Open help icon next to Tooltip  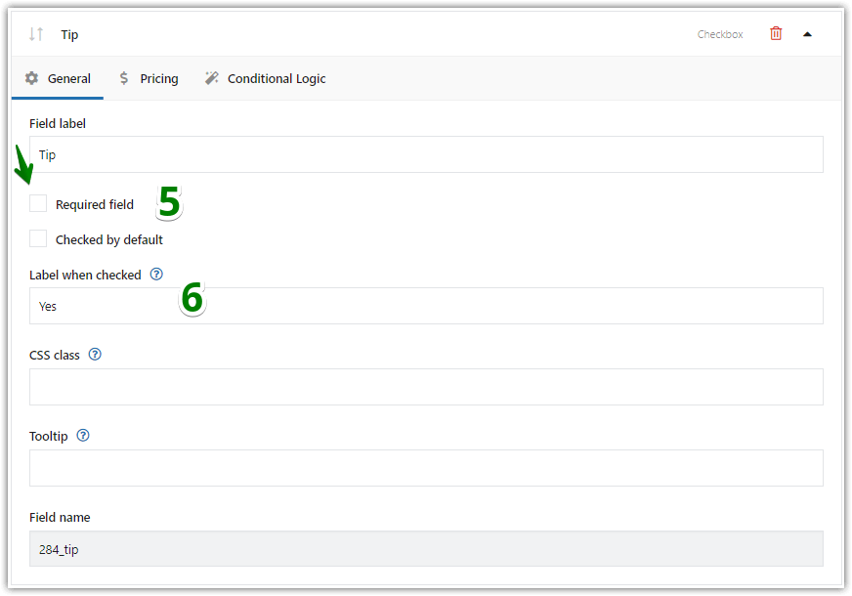[x=83, y=436]
